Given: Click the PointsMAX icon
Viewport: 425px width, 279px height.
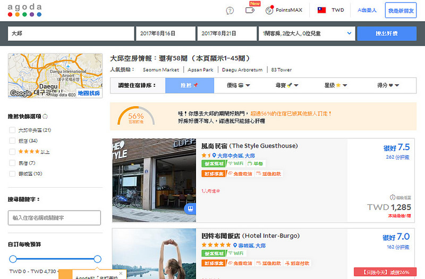Looking at the screenshot, I should [269, 10].
